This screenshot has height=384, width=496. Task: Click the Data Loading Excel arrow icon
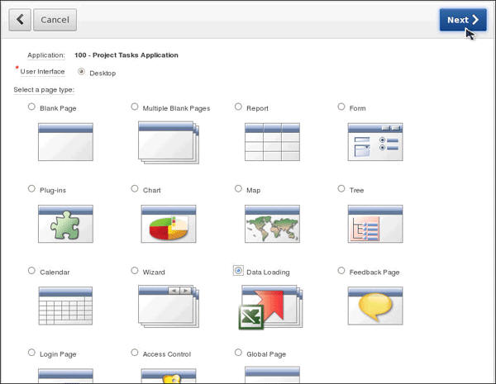click(x=271, y=307)
